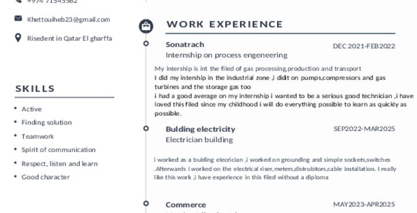Click the Sonatrach company name
The width and height of the screenshot is (417, 213).
pyautogui.click(x=185, y=44)
